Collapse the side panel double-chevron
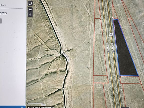 (22, 107)
